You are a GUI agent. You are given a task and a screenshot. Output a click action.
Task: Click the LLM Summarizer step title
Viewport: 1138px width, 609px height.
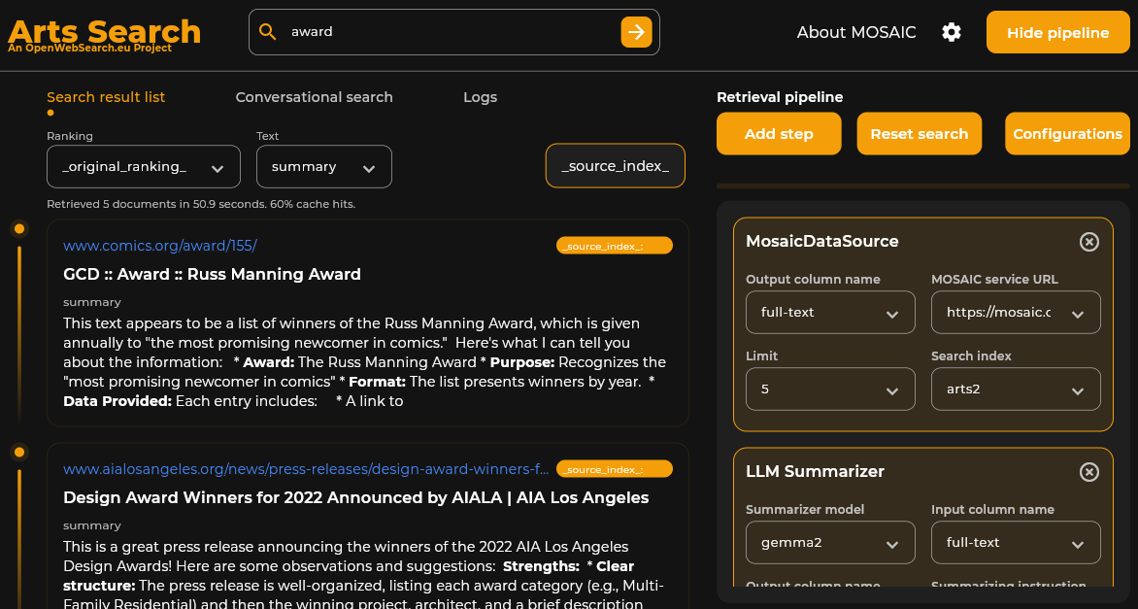(x=815, y=472)
